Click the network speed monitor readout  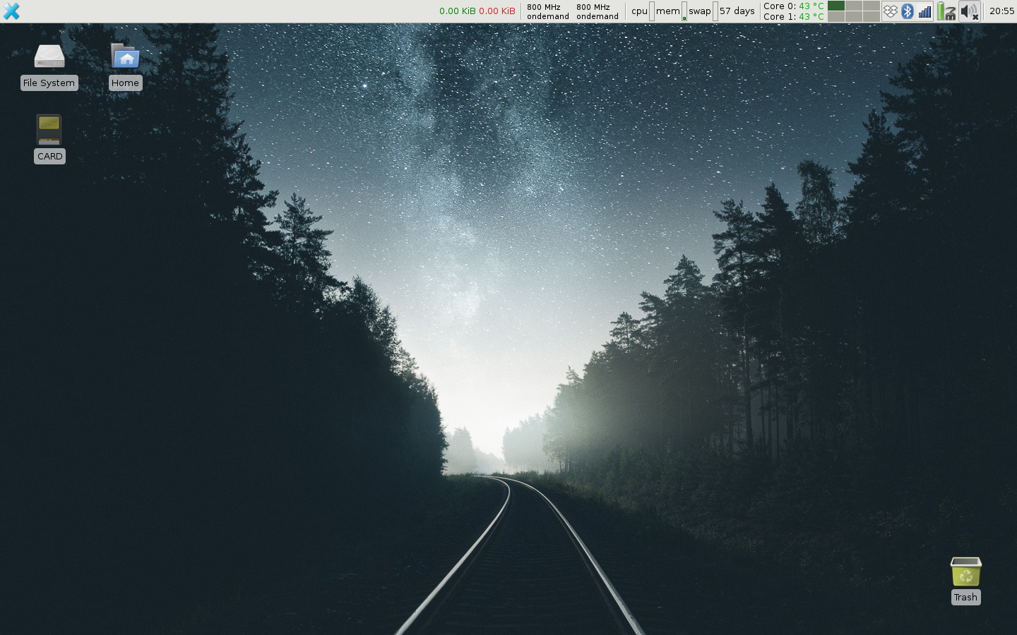click(x=477, y=11)
